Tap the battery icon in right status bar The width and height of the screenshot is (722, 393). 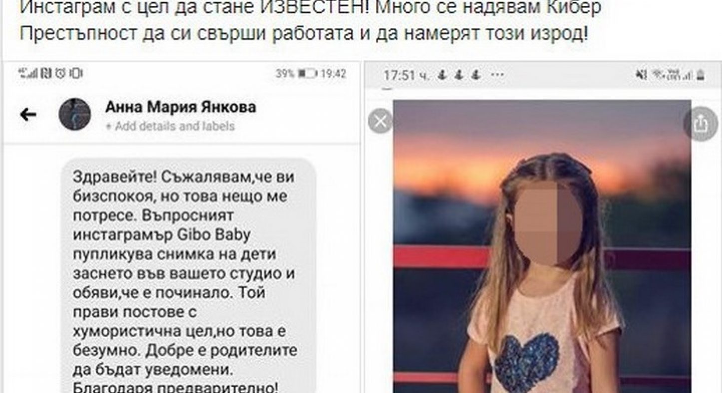pyautogui.click(x=701, y=75)
